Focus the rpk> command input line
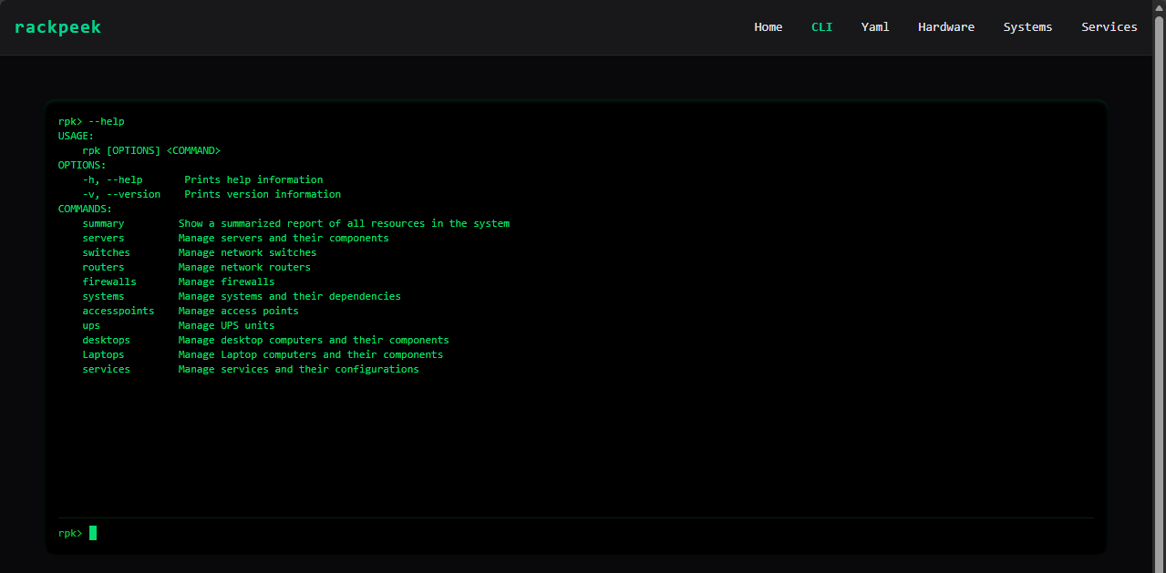This screenshot has width=1166, height=573. click(x=575, y=533)
